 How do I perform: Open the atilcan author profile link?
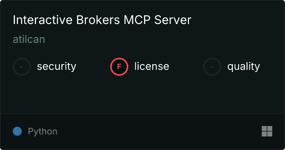(x=29, y=39)
